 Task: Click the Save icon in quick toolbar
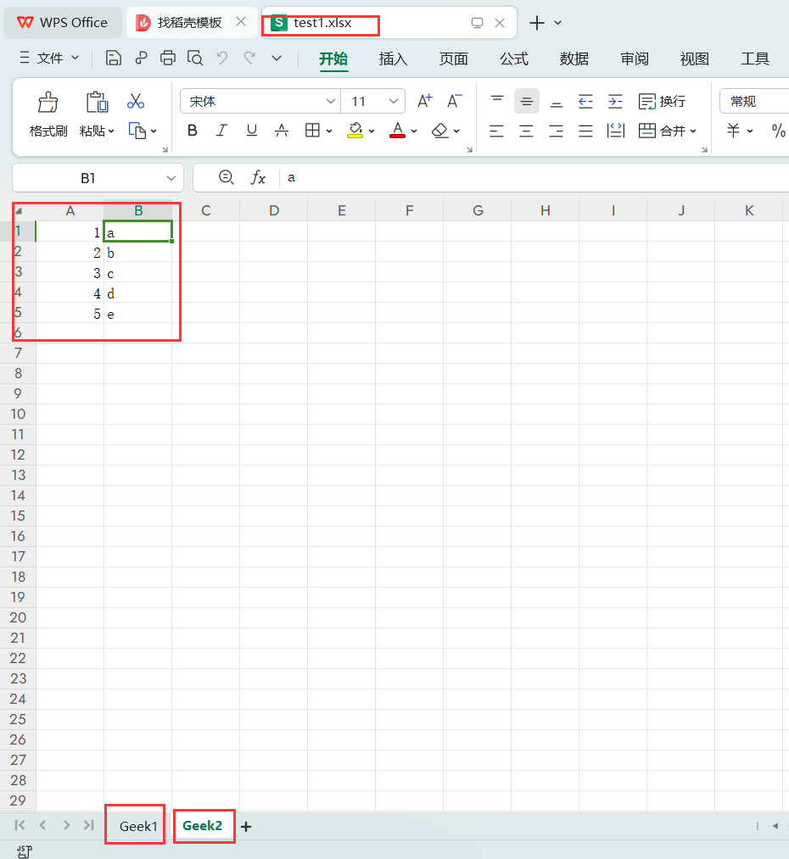click(x=114, y=59)
